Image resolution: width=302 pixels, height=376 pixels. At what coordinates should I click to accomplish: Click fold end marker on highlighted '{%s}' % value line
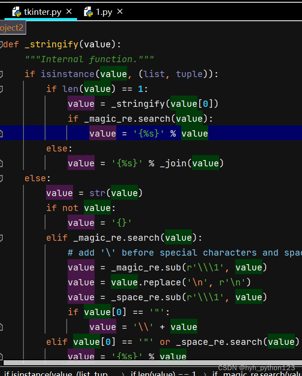pyautogui.click(x=1, y=133)
